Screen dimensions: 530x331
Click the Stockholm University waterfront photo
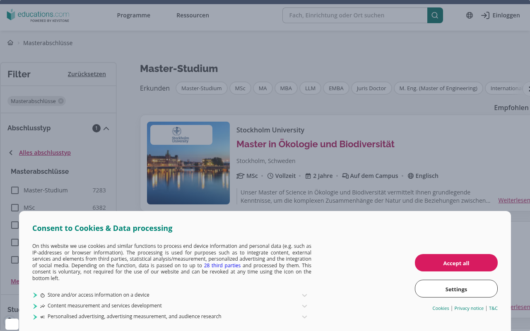point(188,163)
